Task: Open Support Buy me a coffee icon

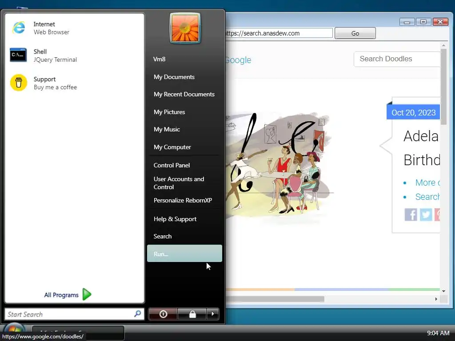Action: [19, 83]
